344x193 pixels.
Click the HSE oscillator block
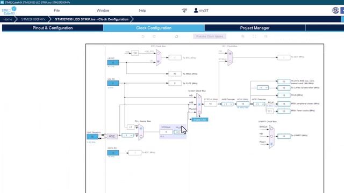pyautogui.click(x=112, y=136)
